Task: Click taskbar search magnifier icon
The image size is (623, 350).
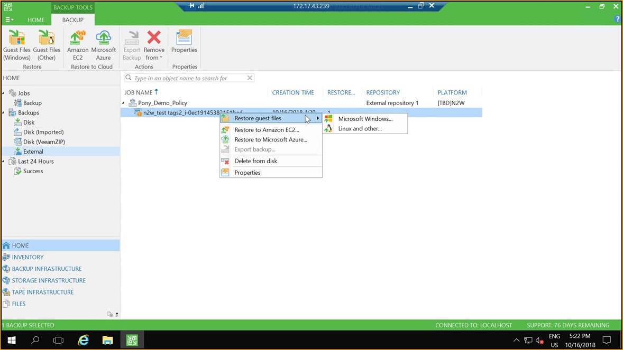Action: coord(35,340)
